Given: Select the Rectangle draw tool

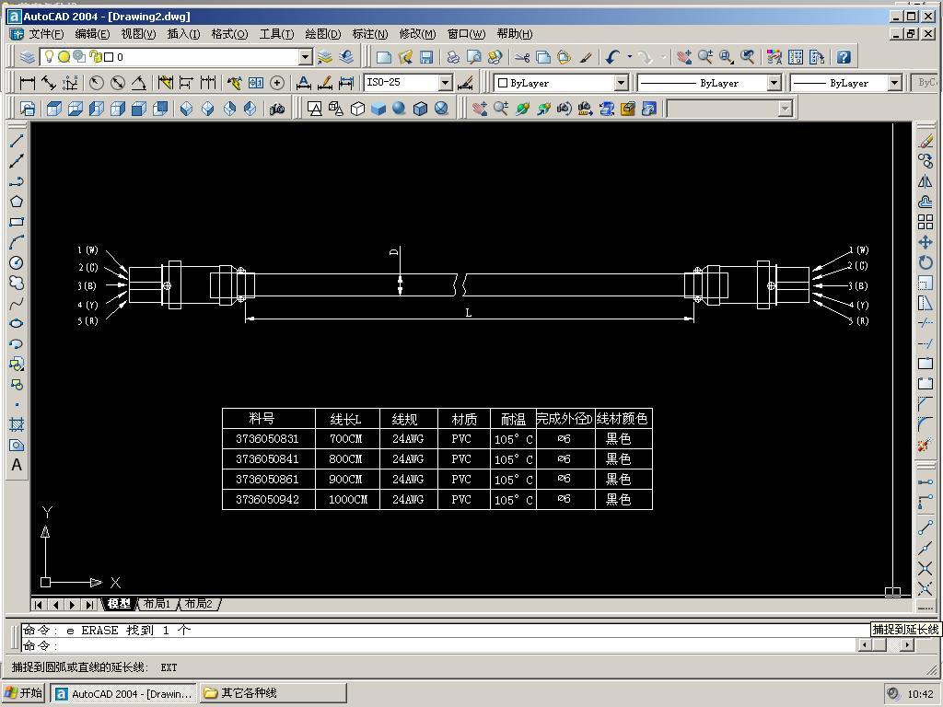Looking at the screenshot, I should (17, 222).
